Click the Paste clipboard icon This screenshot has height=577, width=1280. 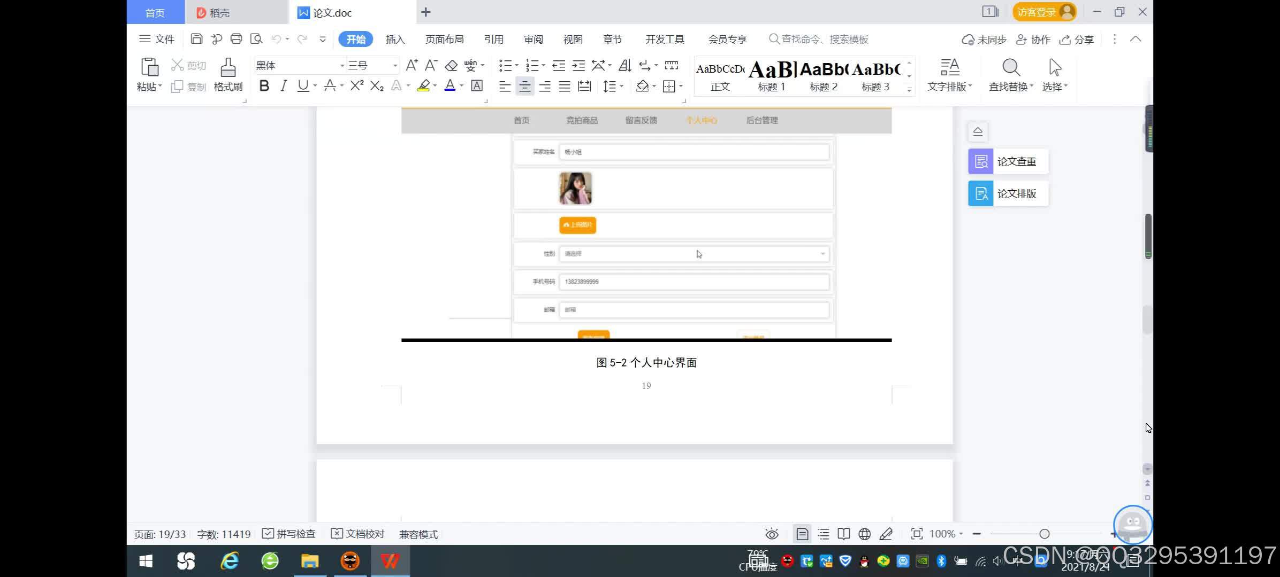tap(149, 67)
